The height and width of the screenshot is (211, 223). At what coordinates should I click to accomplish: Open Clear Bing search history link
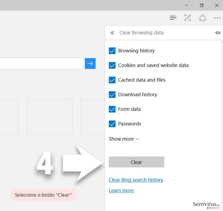[136, 180]
